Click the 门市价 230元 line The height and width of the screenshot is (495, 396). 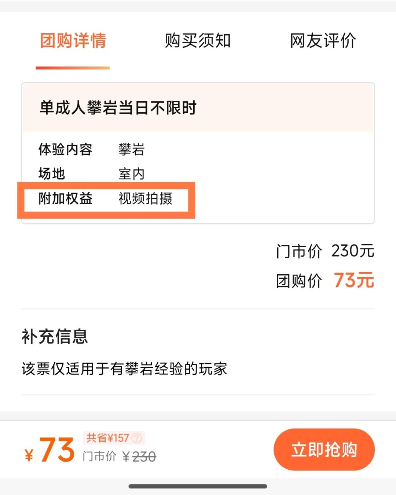pos(325,251)
